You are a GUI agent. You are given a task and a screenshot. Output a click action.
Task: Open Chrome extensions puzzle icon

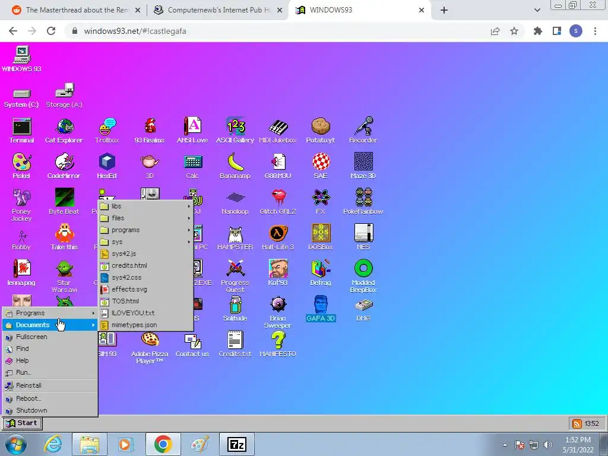pos(537,31)
